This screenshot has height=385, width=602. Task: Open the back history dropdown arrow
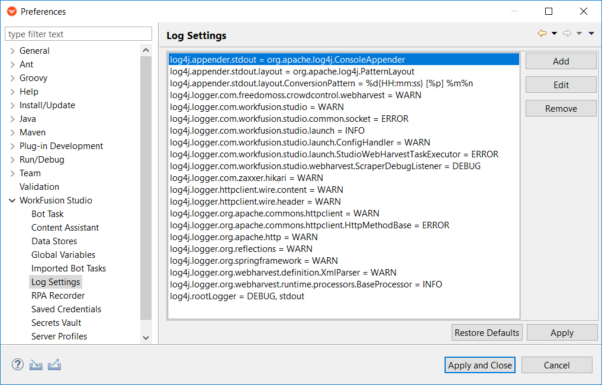click(554, 33)
